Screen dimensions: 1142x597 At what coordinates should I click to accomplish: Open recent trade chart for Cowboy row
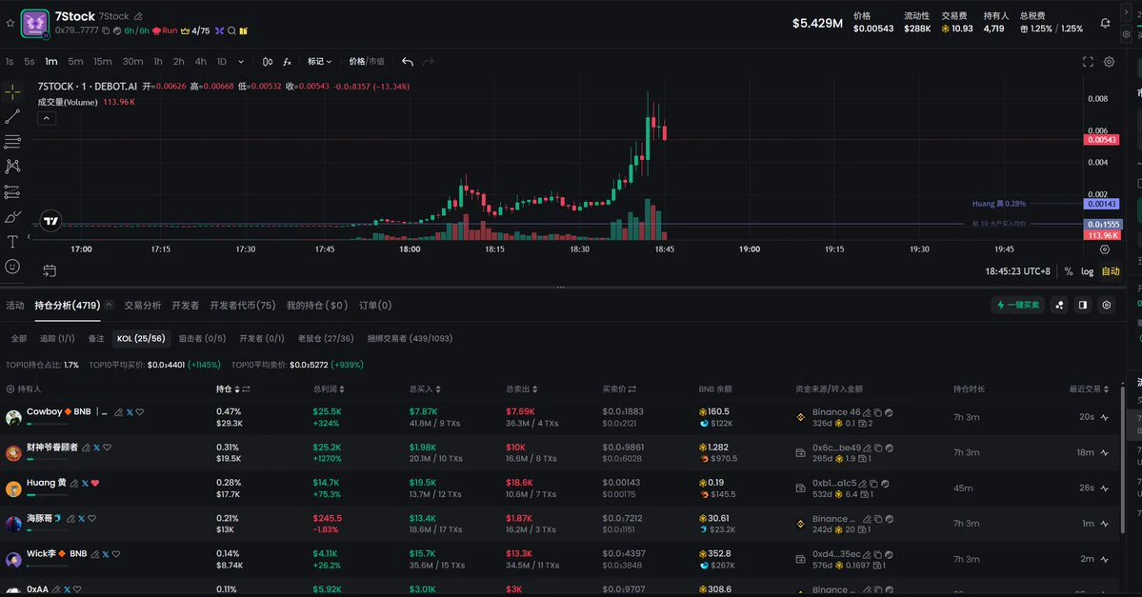1105,417
